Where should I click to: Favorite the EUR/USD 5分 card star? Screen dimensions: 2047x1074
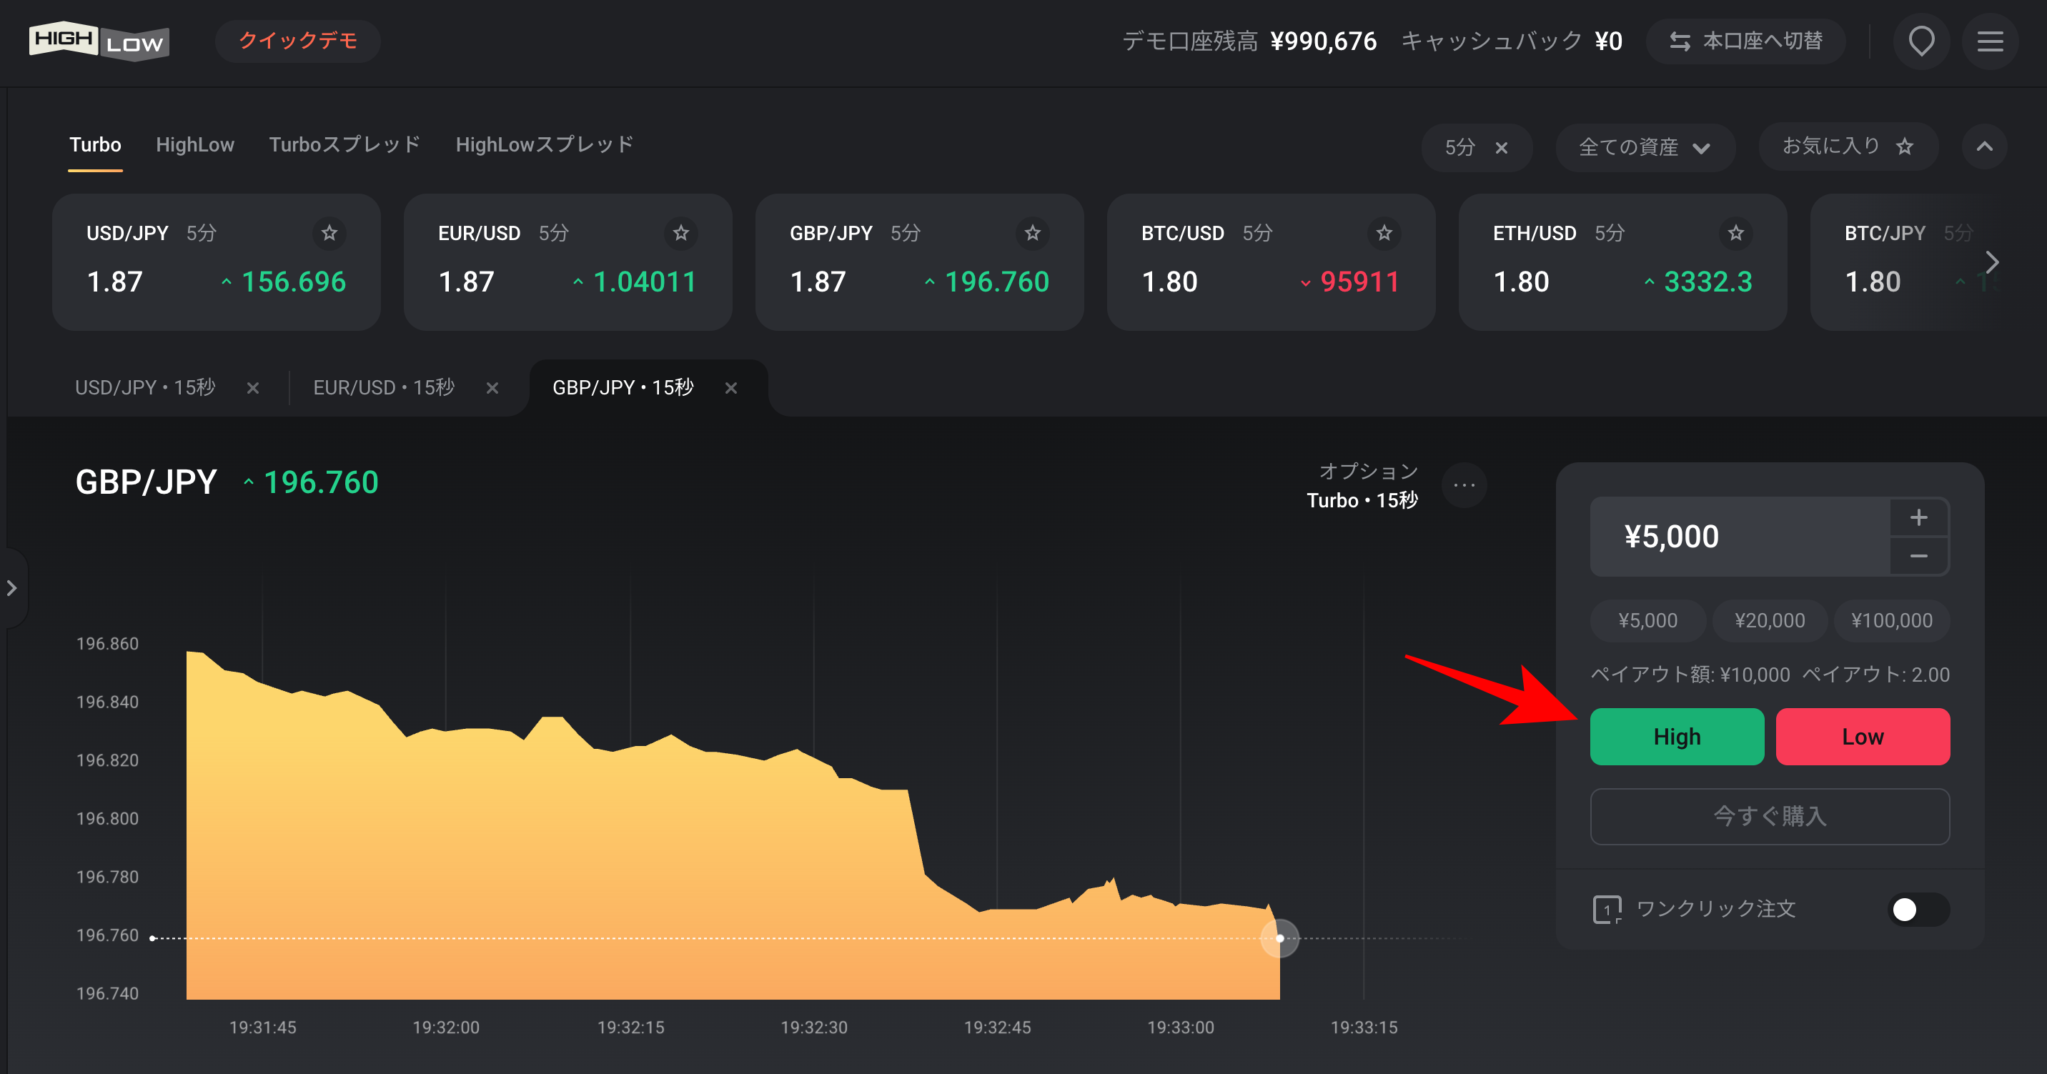tap(681, 233)
